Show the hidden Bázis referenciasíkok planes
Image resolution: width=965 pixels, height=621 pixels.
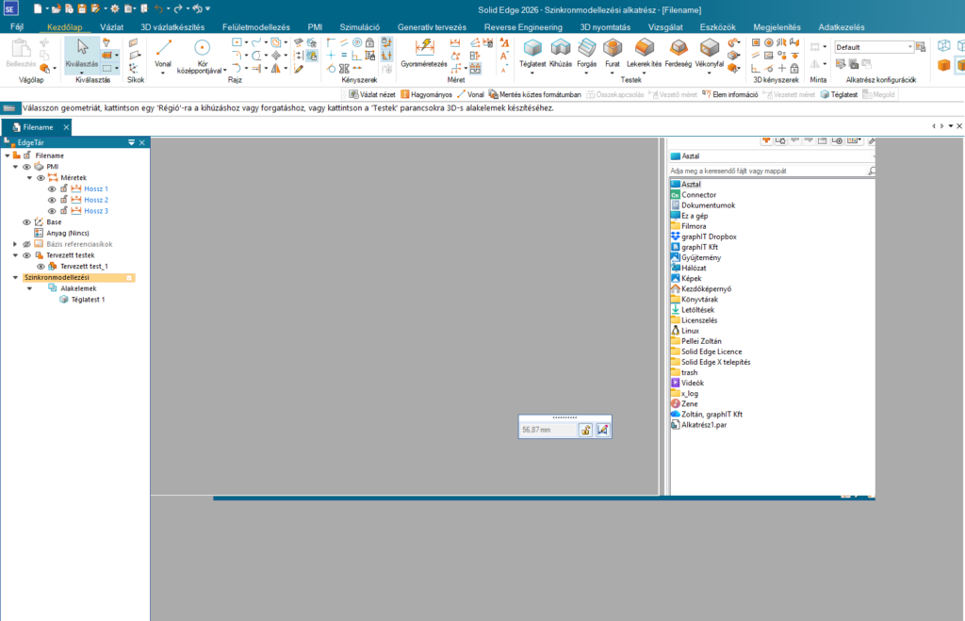(x=26, y=244)
